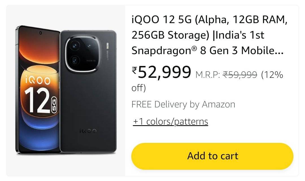This screenshot has width=305, height=181.
Task: Select the 12% off discount text
Action: click(272, 75)
